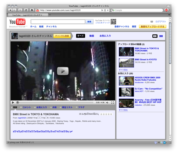The height and width of the screenshot is (153, 178).
Task: Open DJ Cam No Competition thumbnail
Action: 126,92
